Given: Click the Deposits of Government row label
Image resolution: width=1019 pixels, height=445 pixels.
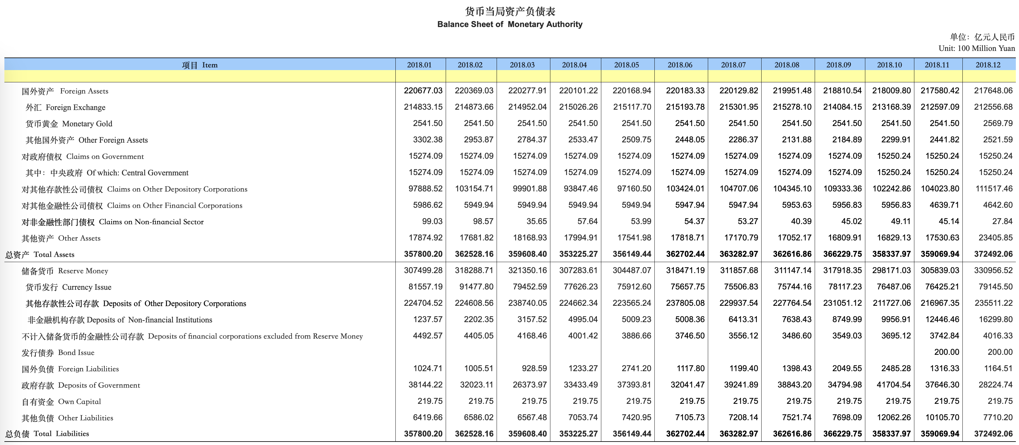Looking at the screenshot, I should 81,385.
